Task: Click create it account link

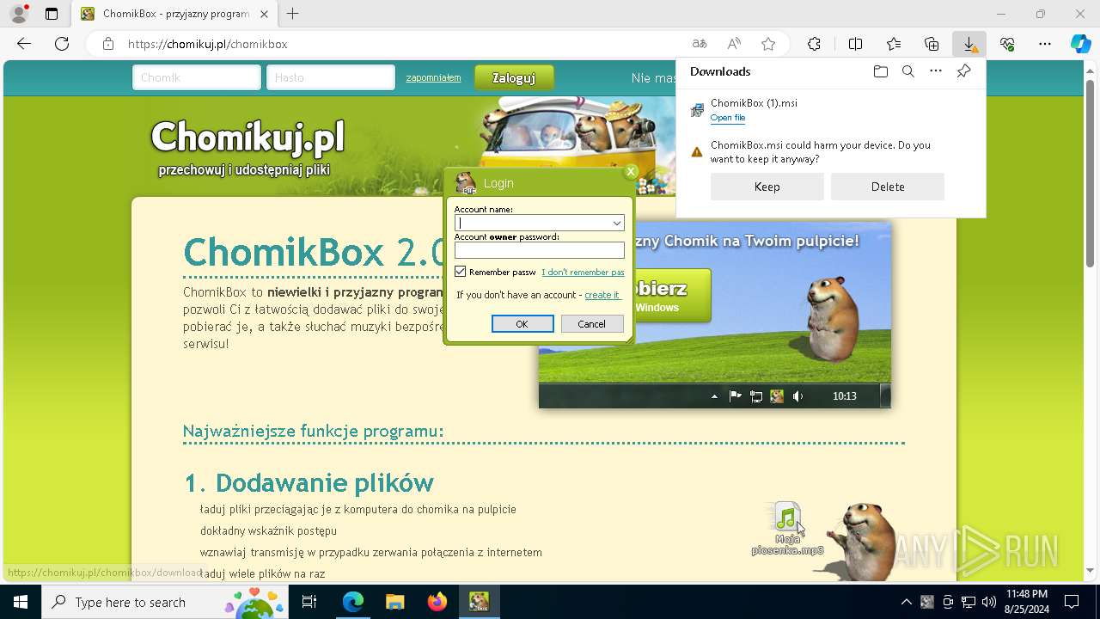Action: pos(602,295)
